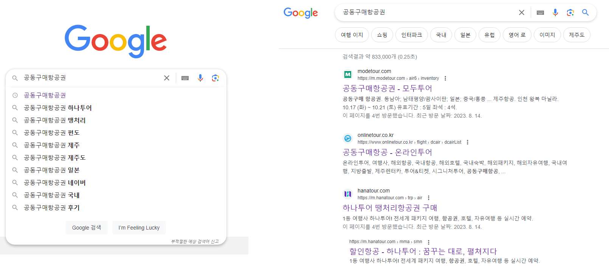Open virtual keyboard in results search bar
Image resolution: width=609 pixels, height=270 pixels.
pyautogui.click(x=541, y=12)
